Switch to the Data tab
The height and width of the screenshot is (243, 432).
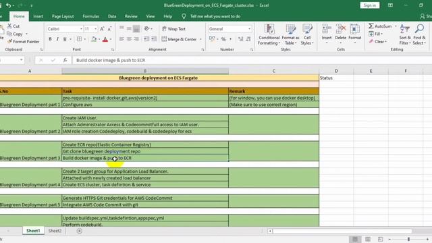pyautogui.click(x=112, y=16)
